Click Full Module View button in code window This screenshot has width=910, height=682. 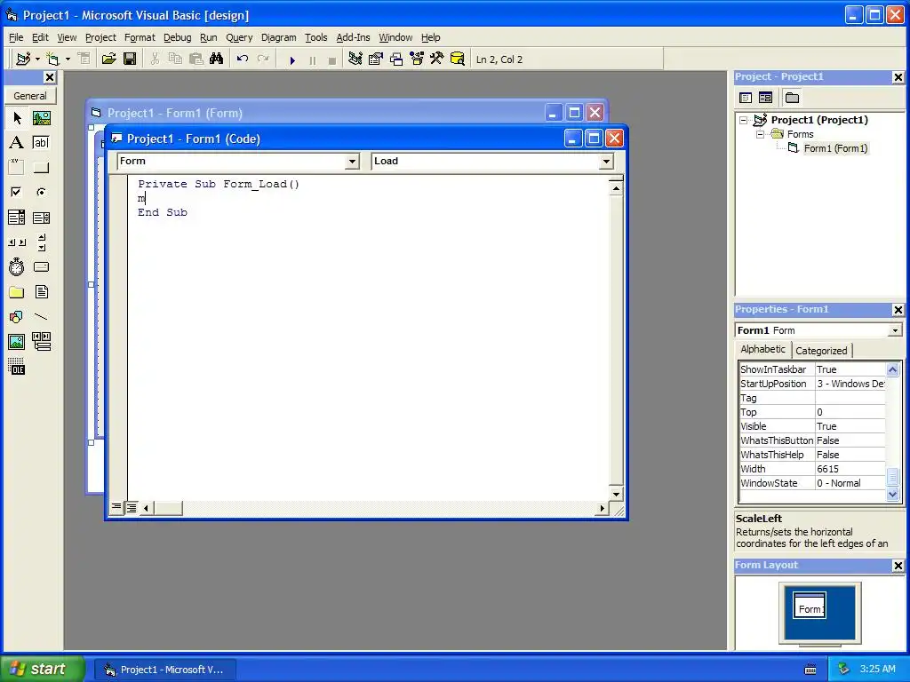coord(132,508)
